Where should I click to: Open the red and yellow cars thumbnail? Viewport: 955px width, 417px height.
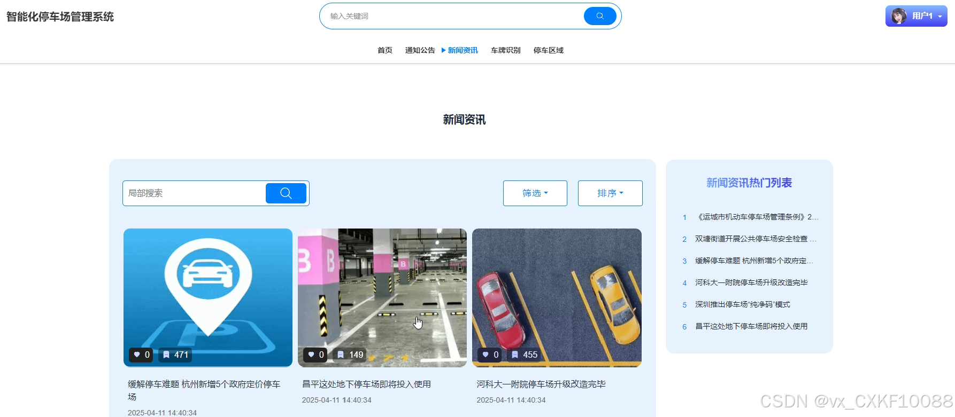point(557,298)
